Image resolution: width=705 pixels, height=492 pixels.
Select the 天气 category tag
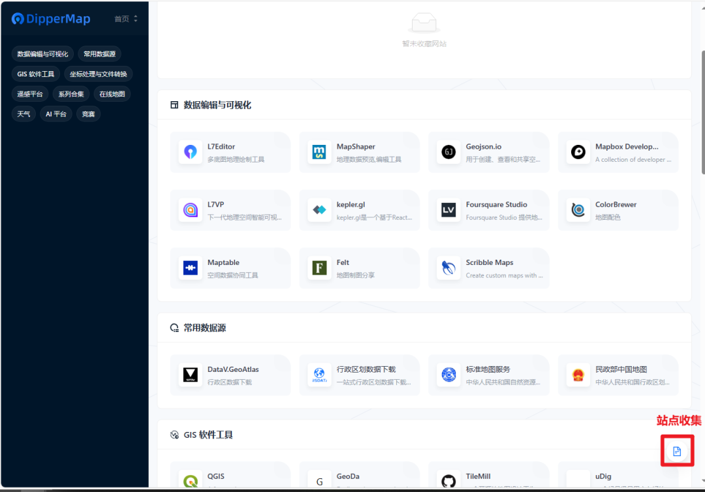coord(23,114)
